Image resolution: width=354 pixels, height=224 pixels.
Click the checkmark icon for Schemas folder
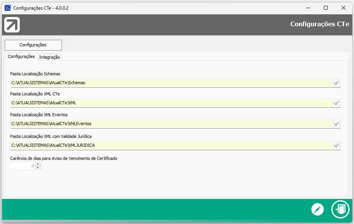point(336,83)
